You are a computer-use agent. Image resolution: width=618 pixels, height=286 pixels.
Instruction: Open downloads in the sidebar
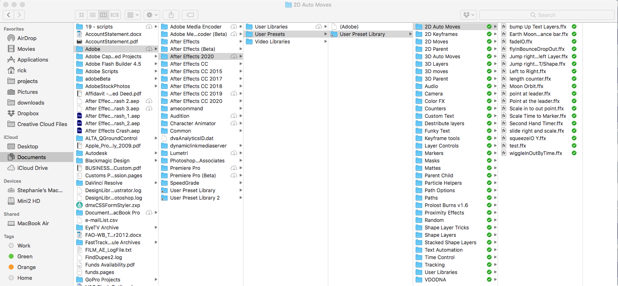[x=31, y=102]
